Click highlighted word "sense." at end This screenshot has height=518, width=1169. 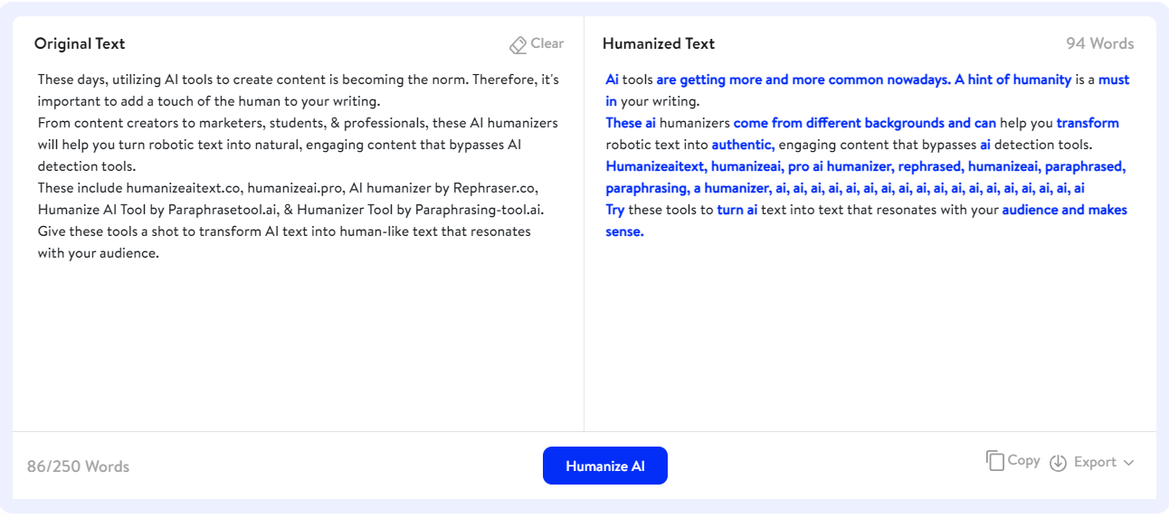[625, 231]
